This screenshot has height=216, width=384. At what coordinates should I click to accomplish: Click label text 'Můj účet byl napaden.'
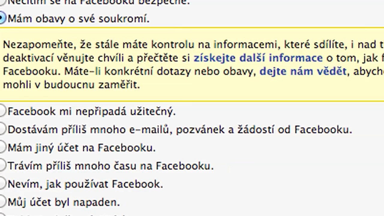coord(64,202)
